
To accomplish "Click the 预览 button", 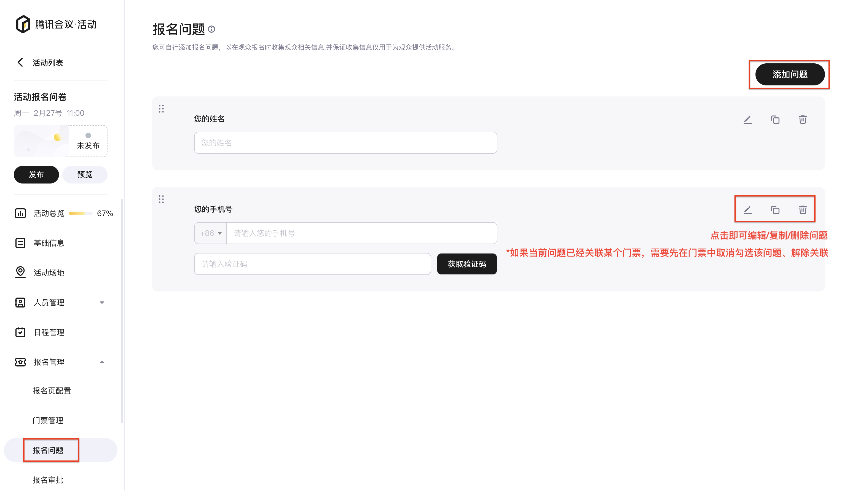I will 85,175.
